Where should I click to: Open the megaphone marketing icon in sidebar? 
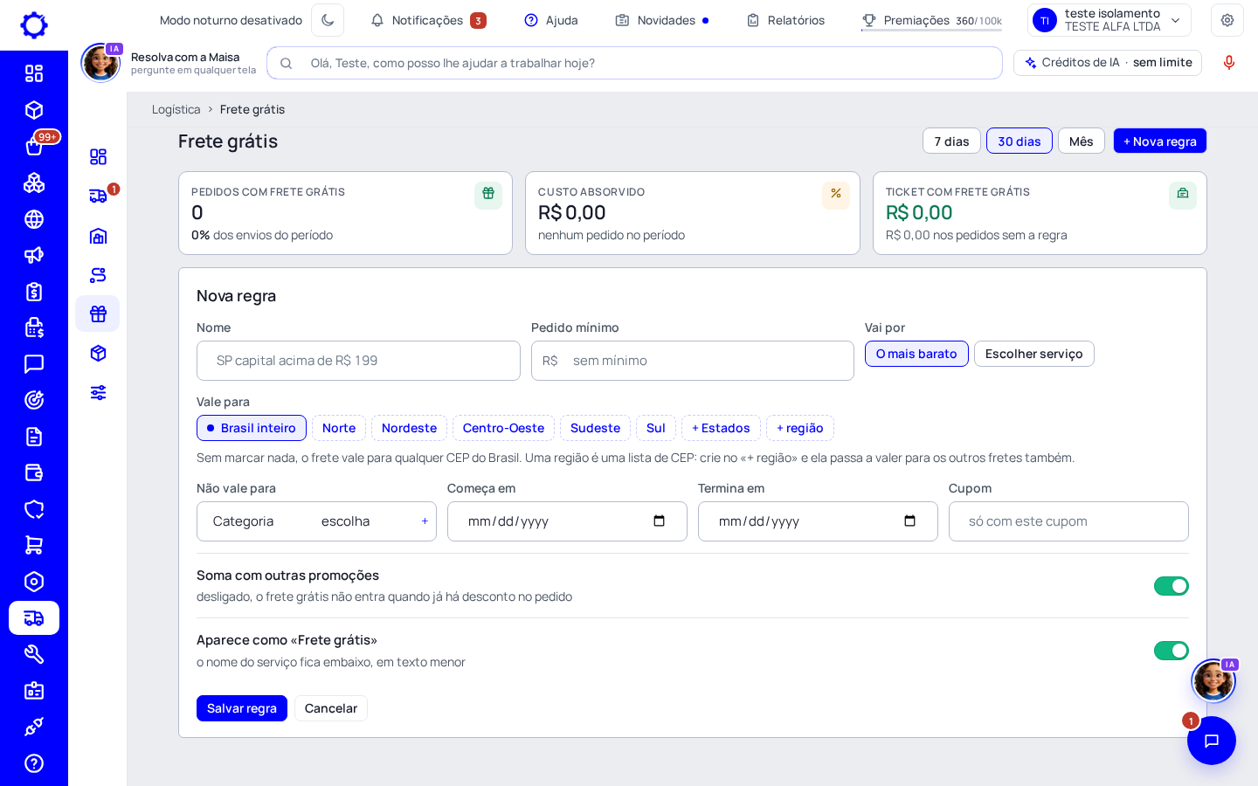point(34,255)
